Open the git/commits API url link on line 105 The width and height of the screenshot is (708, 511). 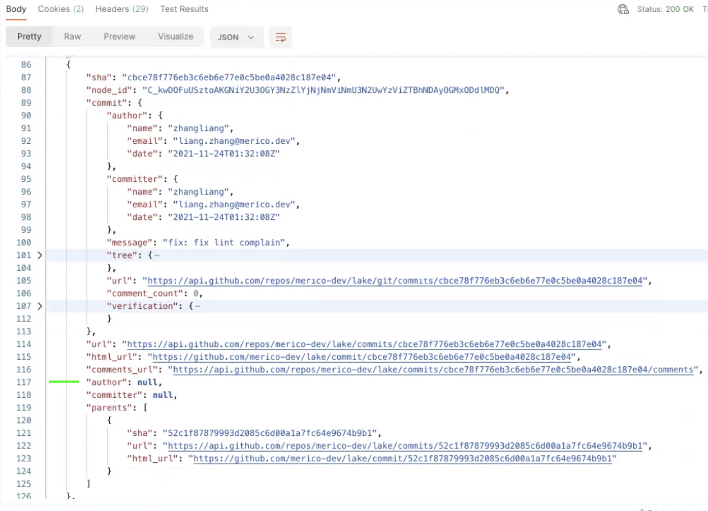pyautogui.click(x=395, y=280)
